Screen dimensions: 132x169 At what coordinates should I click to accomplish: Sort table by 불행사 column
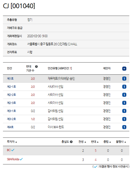pyautogui.click(x=121, y=142)
